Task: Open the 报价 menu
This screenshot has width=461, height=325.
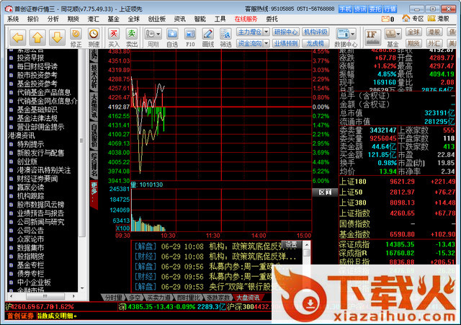Action: pyautogui.click(x=33, y=19)
